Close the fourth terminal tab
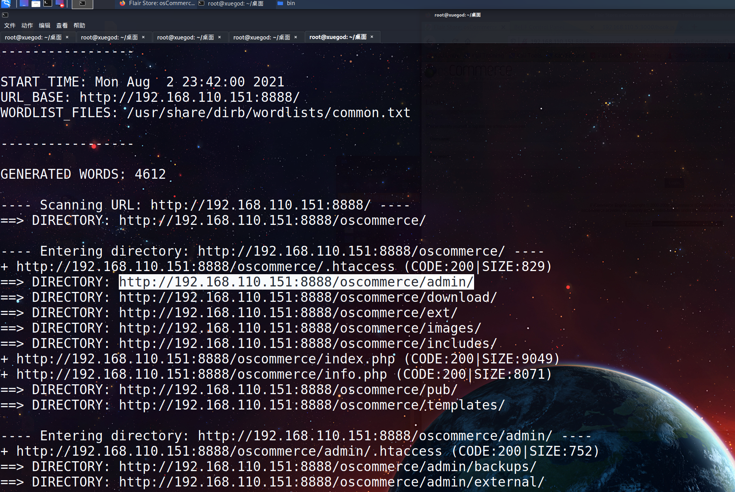 point(296,37)
